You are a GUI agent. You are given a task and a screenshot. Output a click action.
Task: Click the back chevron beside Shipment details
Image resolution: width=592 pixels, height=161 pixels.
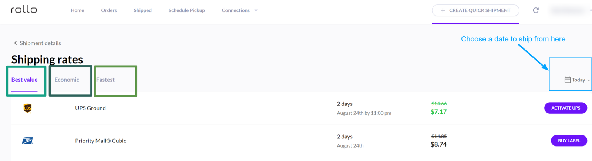coord(16,43)
